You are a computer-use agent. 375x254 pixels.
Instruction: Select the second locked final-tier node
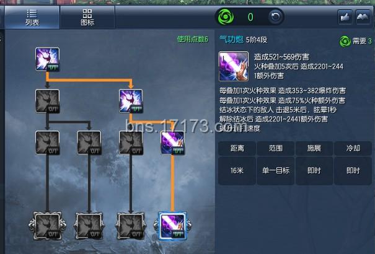click(x=89, y=226)
